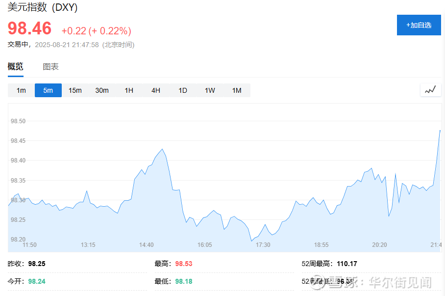Click the 最高 98.53 value
The width and height of the screenshot is (445, 296).
pyautogui.click(x=184, y=264)
